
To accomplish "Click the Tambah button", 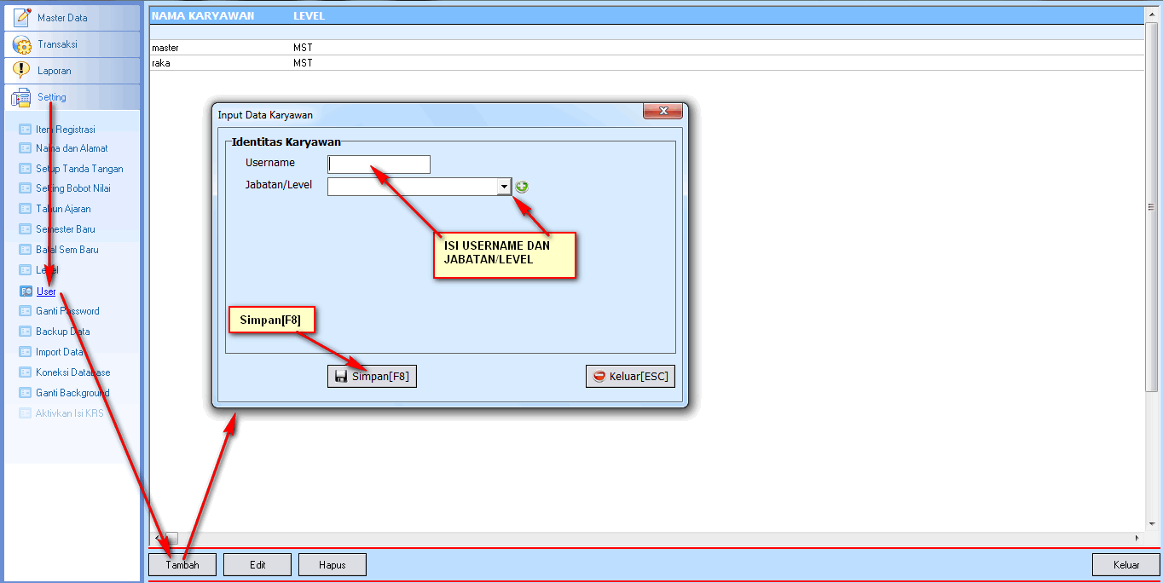I will [182, 564].
